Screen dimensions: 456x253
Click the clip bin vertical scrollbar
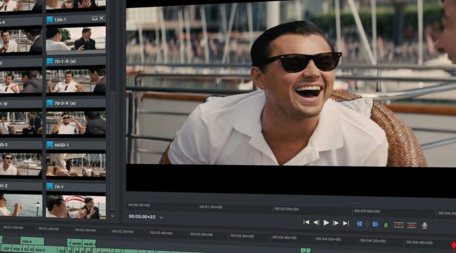(113, 151)
